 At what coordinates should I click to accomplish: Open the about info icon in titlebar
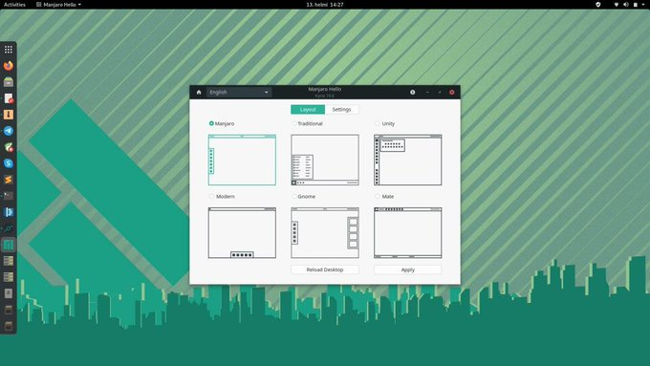(x=413, y=92)
